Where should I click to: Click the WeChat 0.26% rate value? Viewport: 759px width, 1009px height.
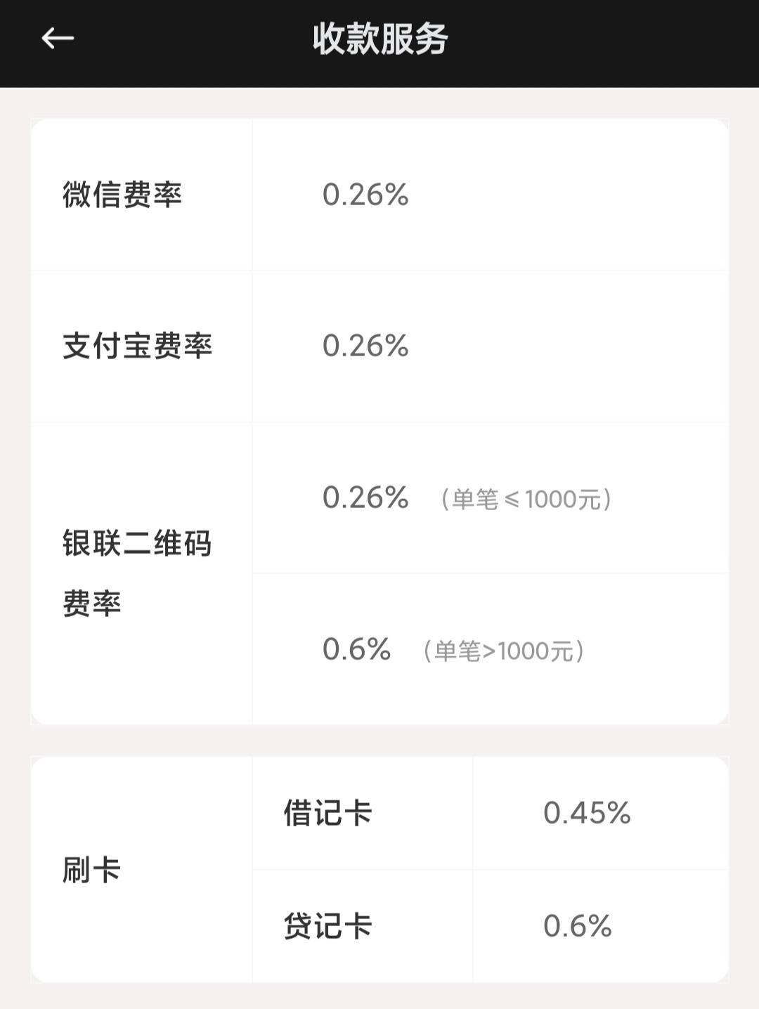(365, 195)
